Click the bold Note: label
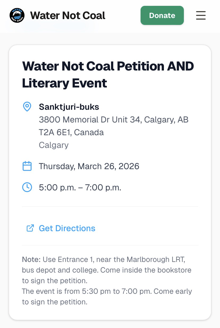This screenshot has width=220, height=328. tap(31, 259)
